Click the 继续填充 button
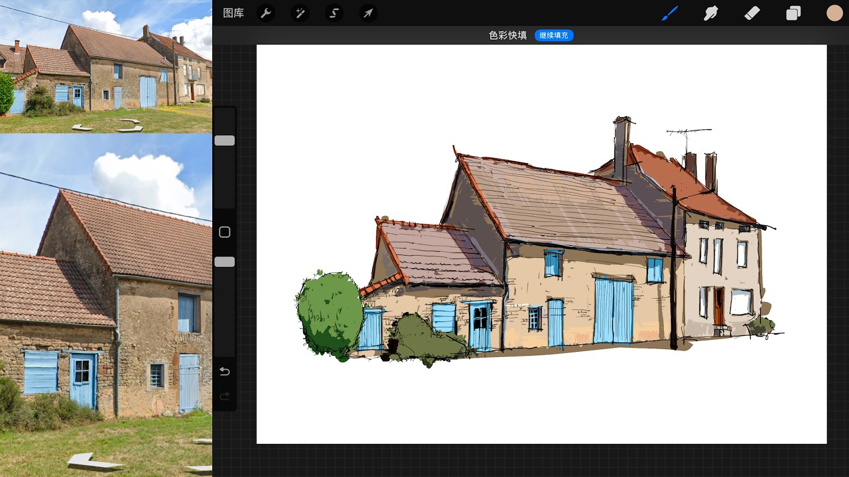Image resolution: width=849 pixels, height=477 pixels. tap(554, 35)
